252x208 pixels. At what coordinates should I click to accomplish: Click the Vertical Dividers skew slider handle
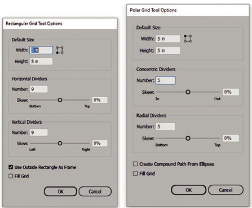click(60, 144)
